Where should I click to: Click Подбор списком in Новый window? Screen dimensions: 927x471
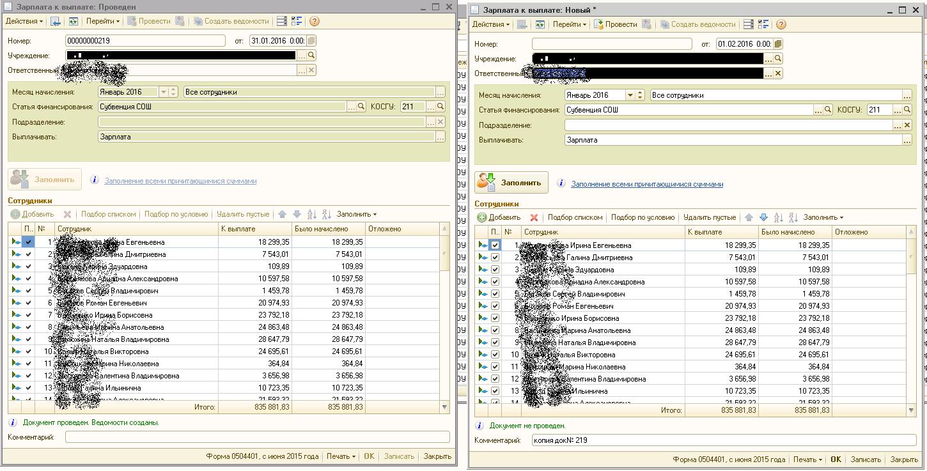(575, 217)
